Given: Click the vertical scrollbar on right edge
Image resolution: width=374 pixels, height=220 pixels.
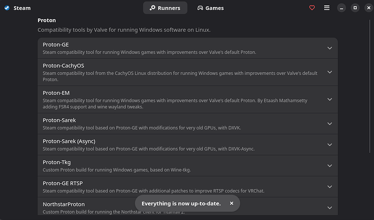Looking at the screenshot, I should [x=370, y=86].
